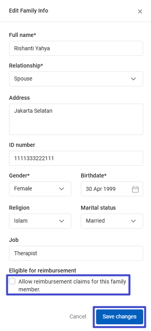Click the Job field containing Therapist
This screenshot has width=151, height=331.
click(x=76, y=253)
